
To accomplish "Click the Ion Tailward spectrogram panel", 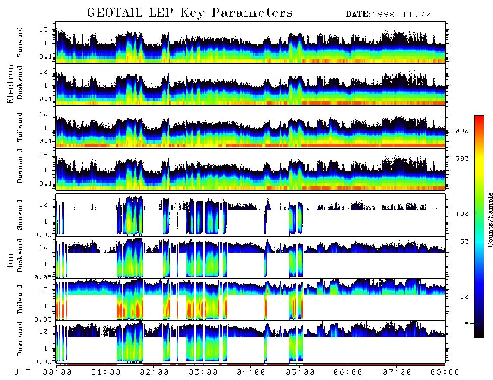I will coord(250,300).
